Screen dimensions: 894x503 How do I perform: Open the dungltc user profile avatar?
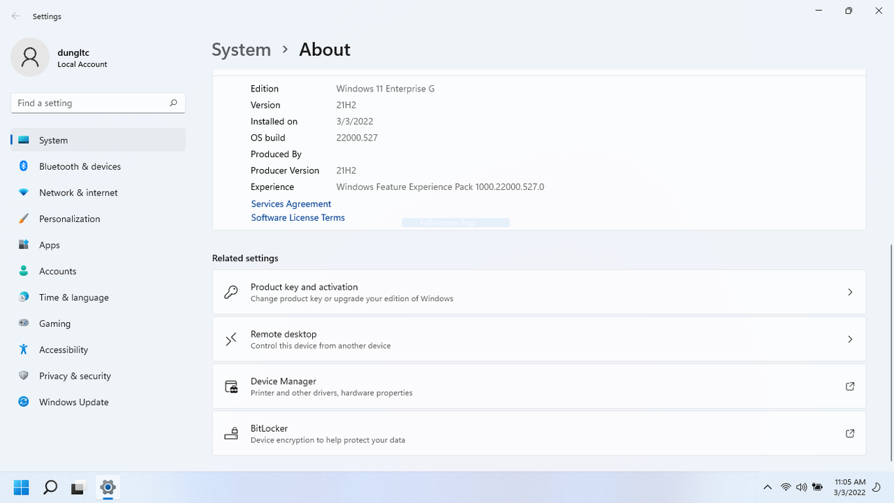click(30, 57)
